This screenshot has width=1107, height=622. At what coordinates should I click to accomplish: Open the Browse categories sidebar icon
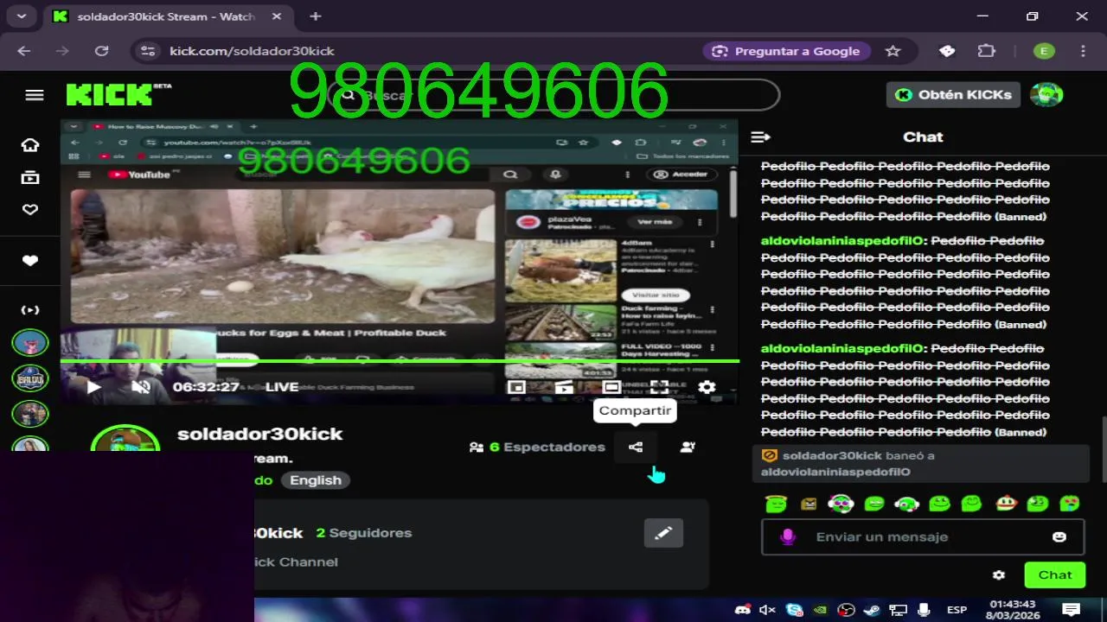point(30,177)
